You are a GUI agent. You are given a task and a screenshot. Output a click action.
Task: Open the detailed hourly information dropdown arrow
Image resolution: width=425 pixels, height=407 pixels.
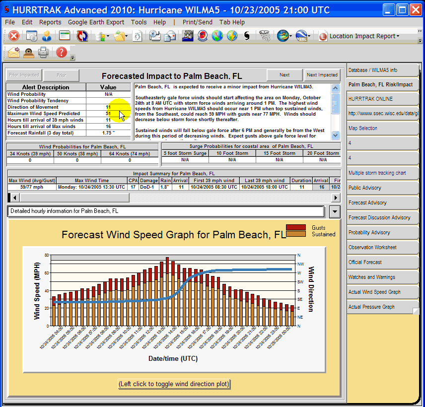pyautogui.click(x=335, y=211)
